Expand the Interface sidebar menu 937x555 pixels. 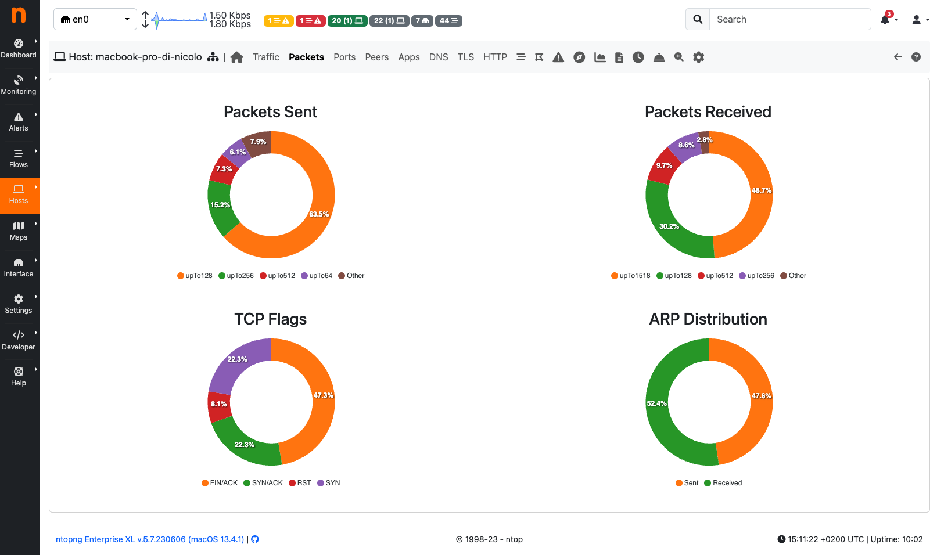19,268
